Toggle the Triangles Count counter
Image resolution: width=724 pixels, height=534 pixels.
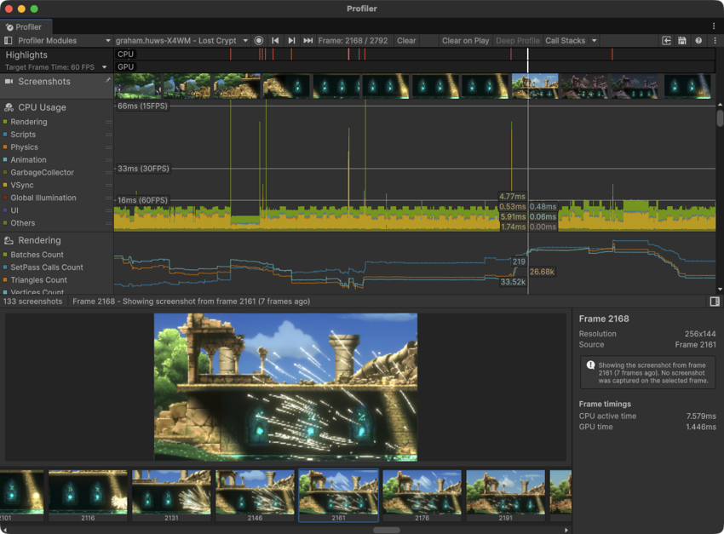click(5, 279)
